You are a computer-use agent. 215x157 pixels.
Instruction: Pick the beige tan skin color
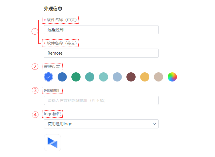[x=159, y=77]
